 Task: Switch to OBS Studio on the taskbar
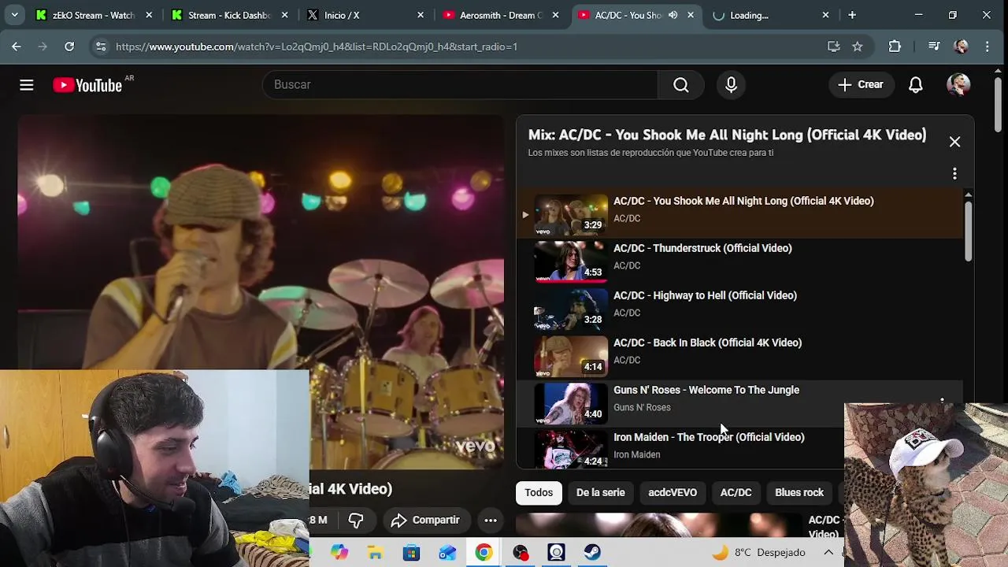(520, 553)
